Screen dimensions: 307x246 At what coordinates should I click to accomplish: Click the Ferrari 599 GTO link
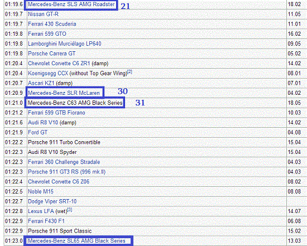pyautogui.click(x=47, y=34)
